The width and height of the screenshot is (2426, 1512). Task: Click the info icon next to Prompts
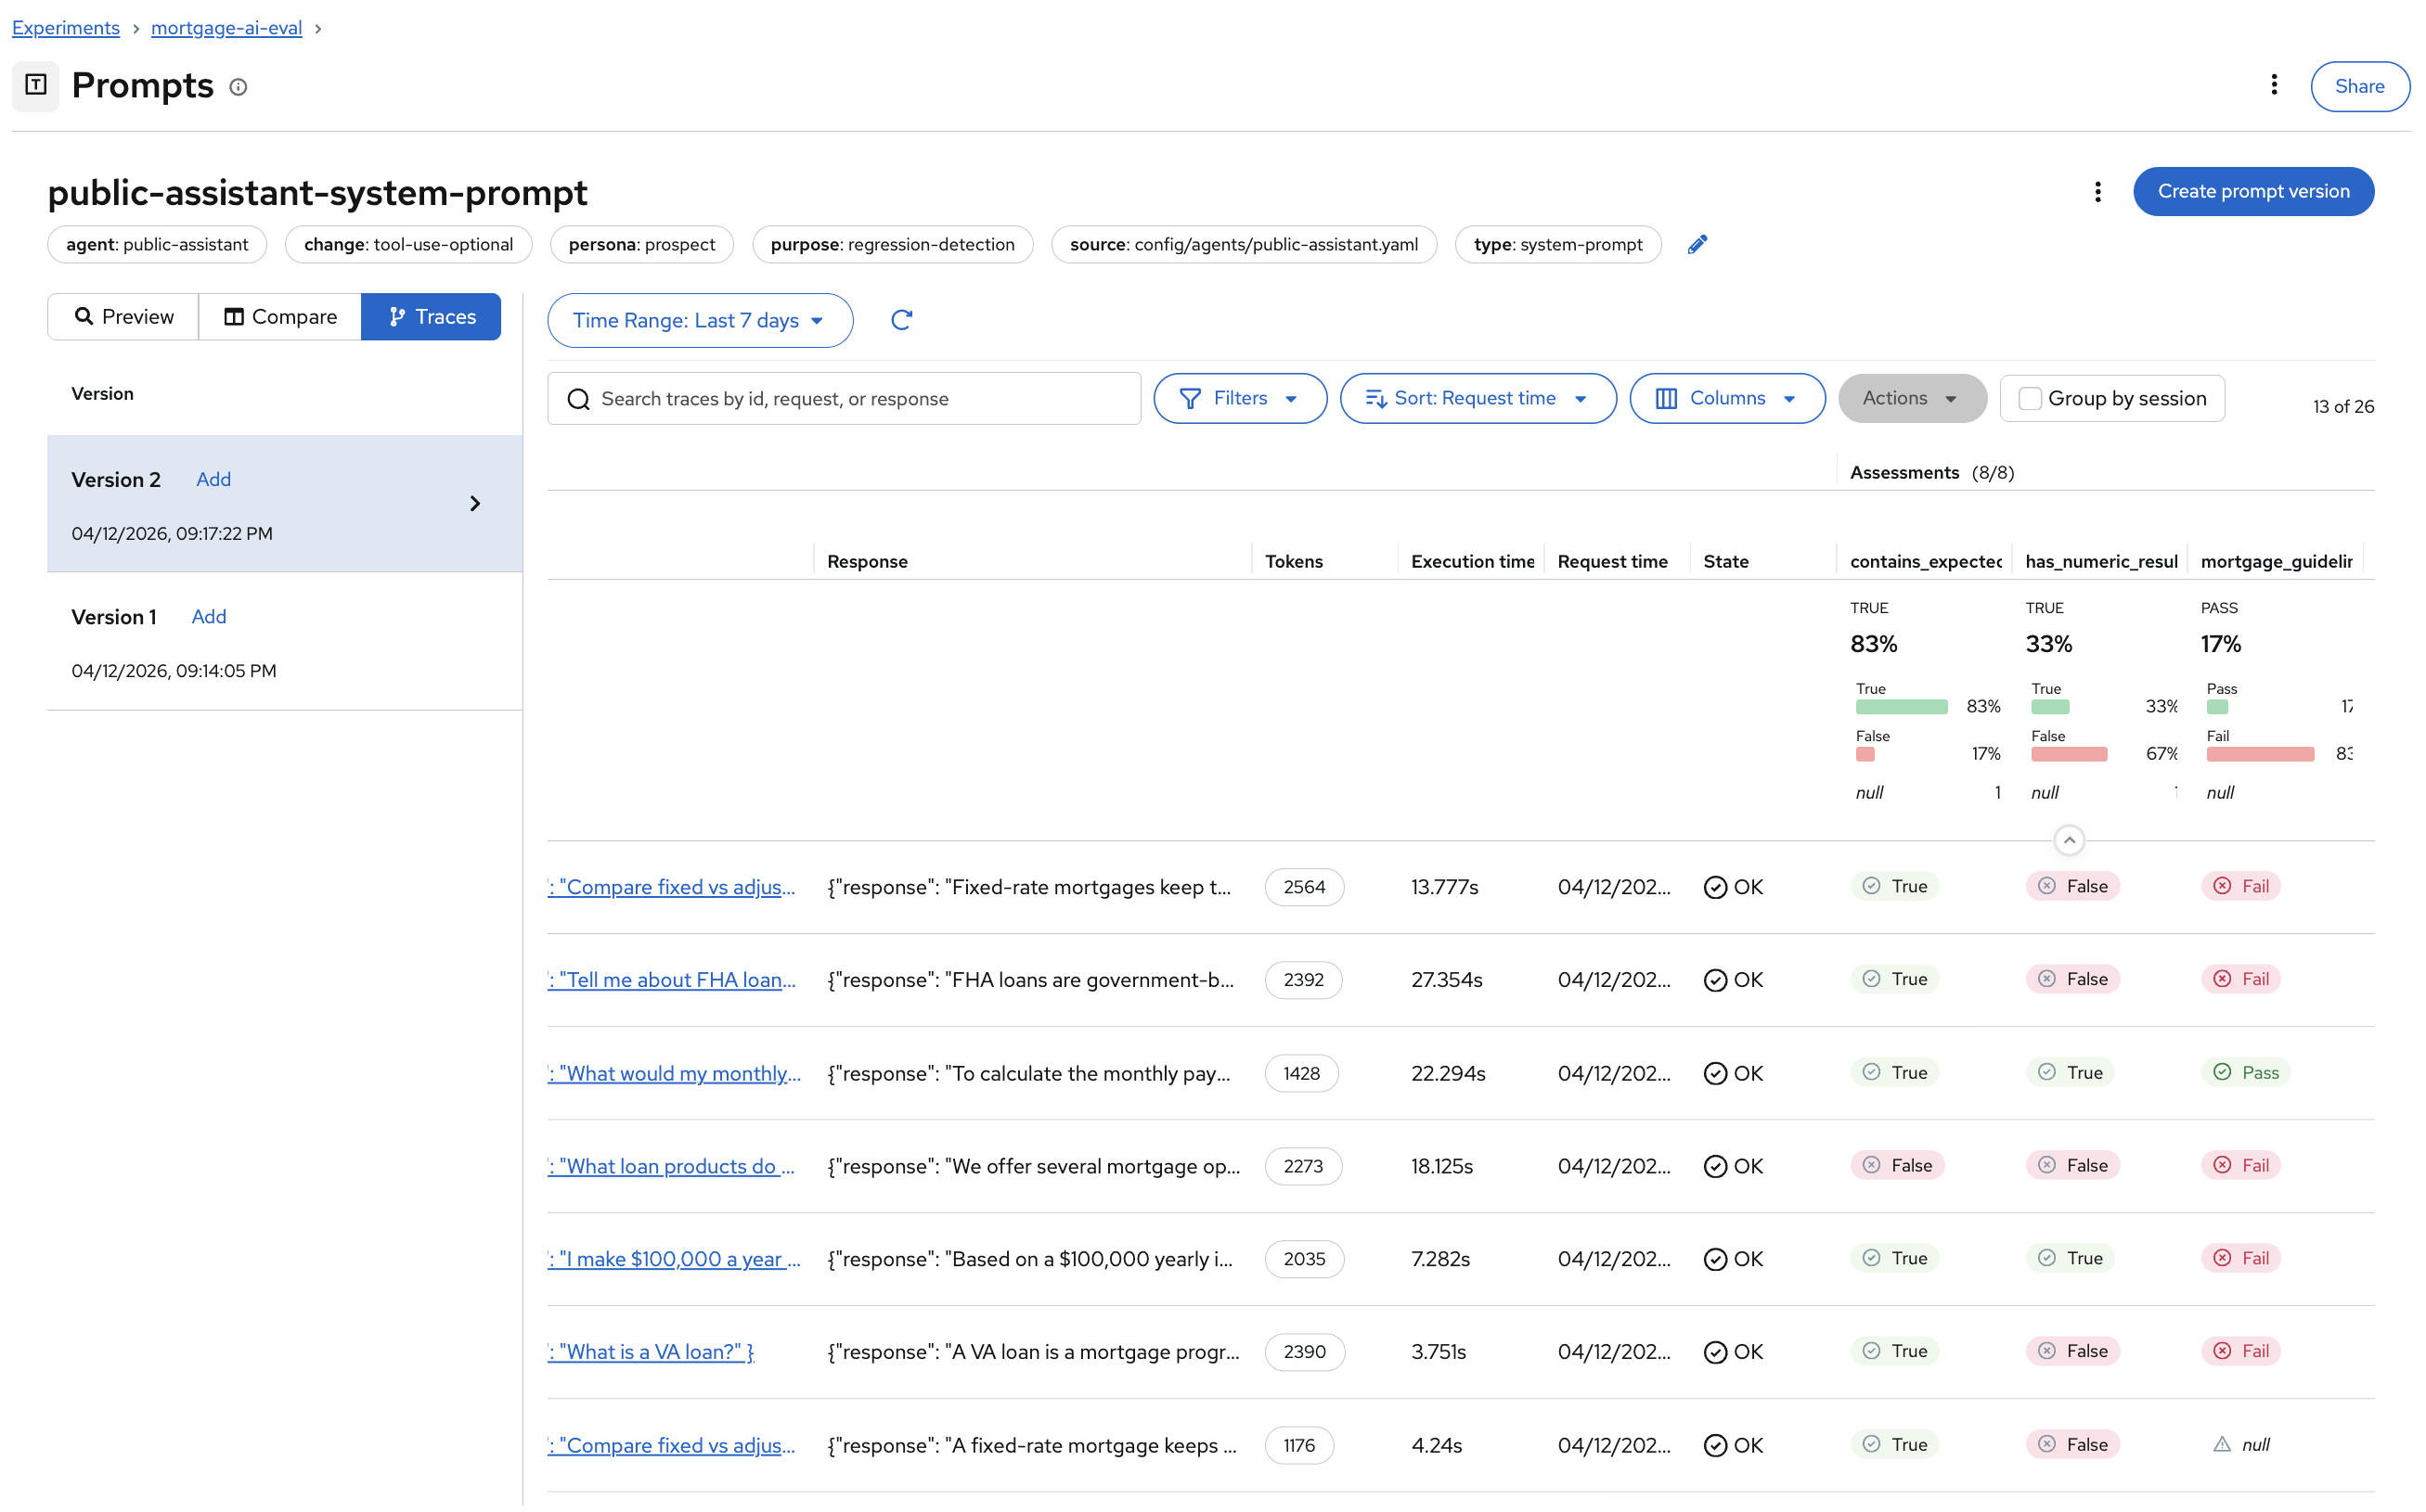[x=239, y=87]
